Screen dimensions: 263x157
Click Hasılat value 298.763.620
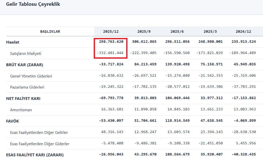tap(111, 42)
